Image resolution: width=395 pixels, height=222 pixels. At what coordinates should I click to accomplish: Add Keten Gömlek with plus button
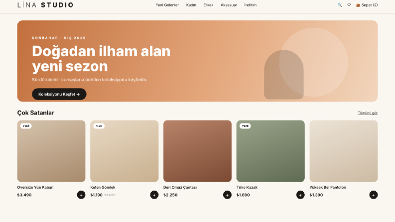[154, 195]
